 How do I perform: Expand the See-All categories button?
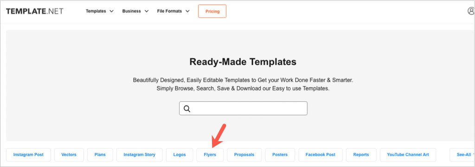[x=462, y=155]
